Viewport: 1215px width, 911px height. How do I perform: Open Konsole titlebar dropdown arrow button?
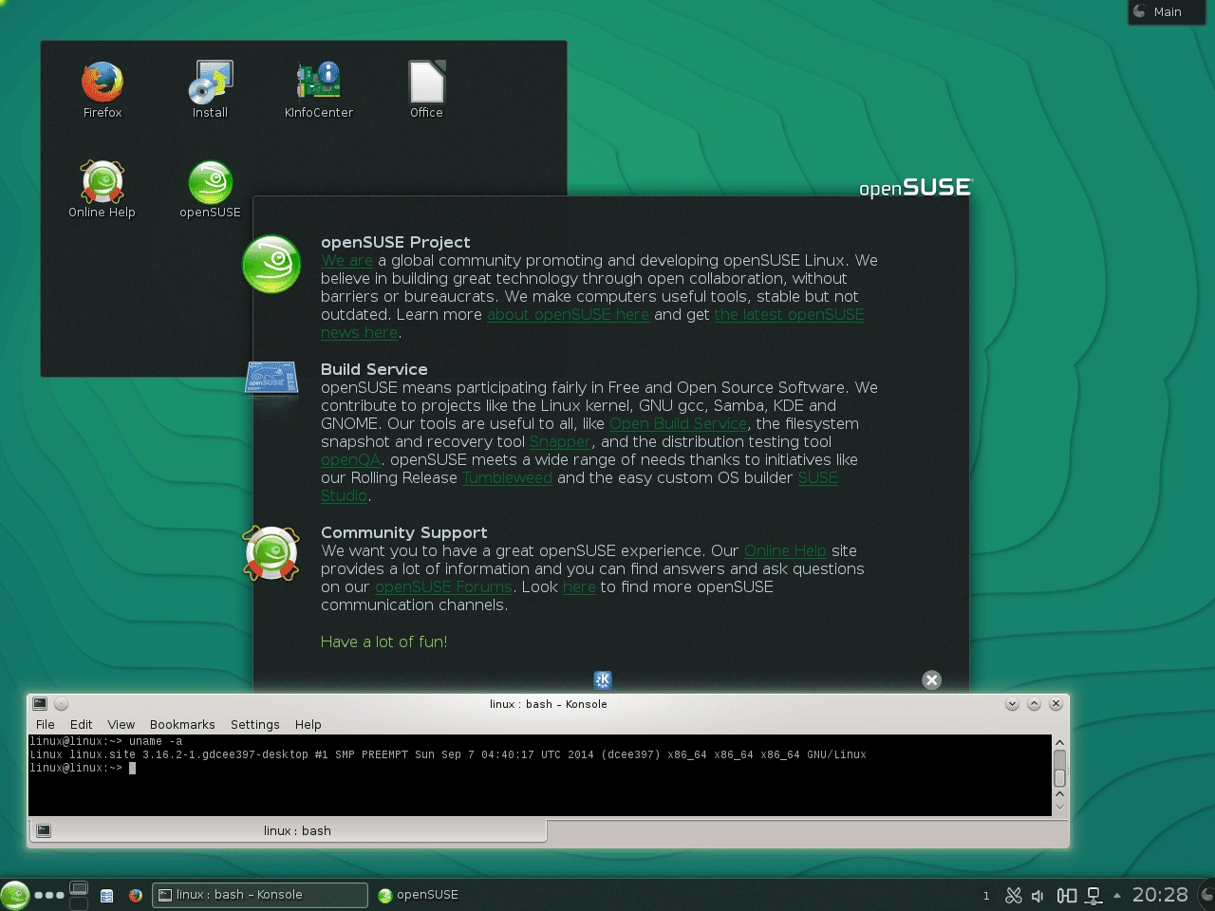[1012, 703]
